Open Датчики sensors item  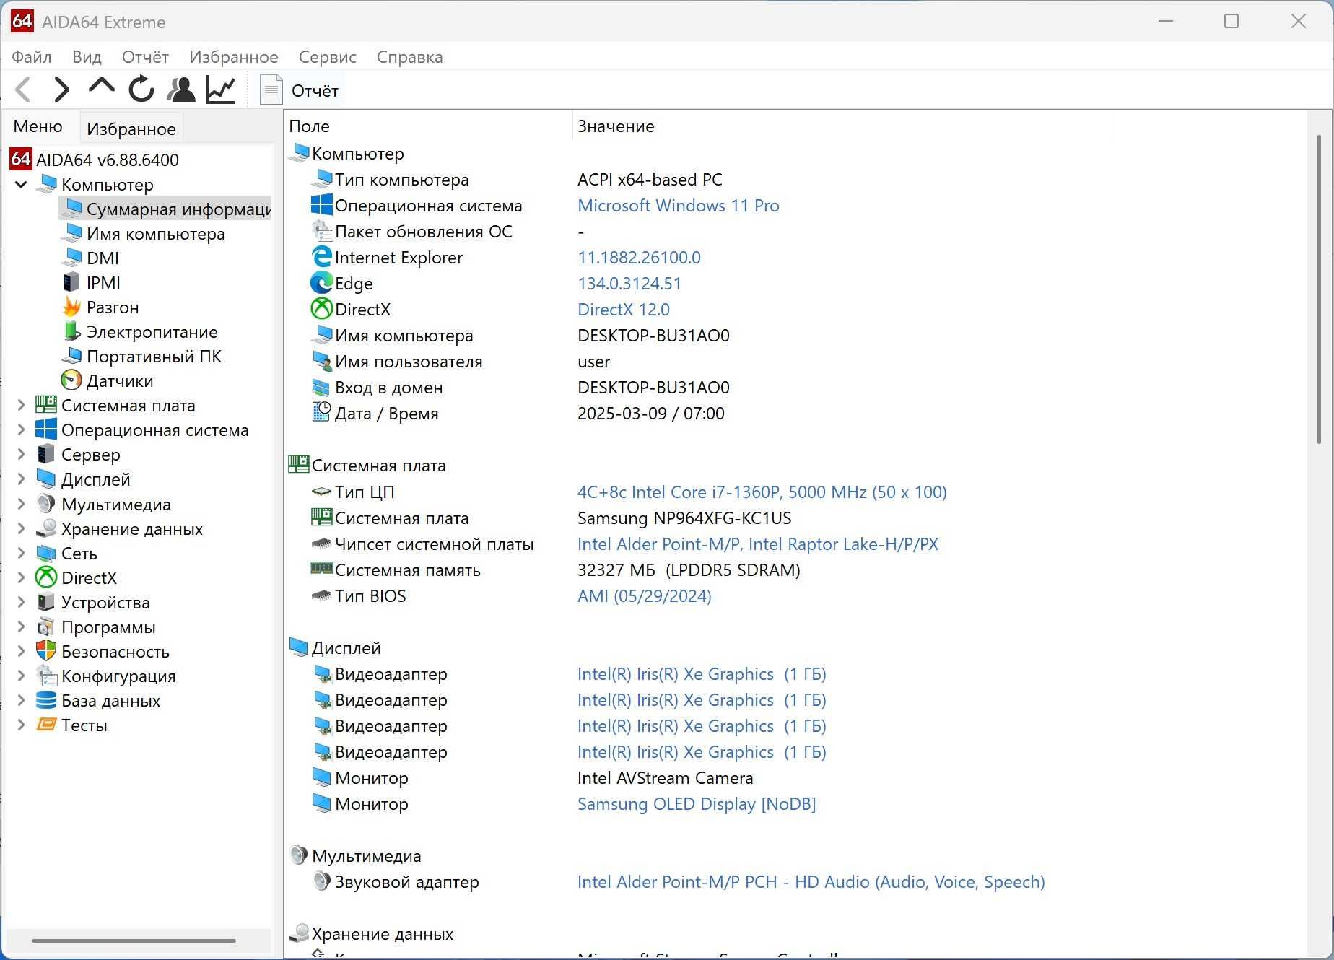120,380
